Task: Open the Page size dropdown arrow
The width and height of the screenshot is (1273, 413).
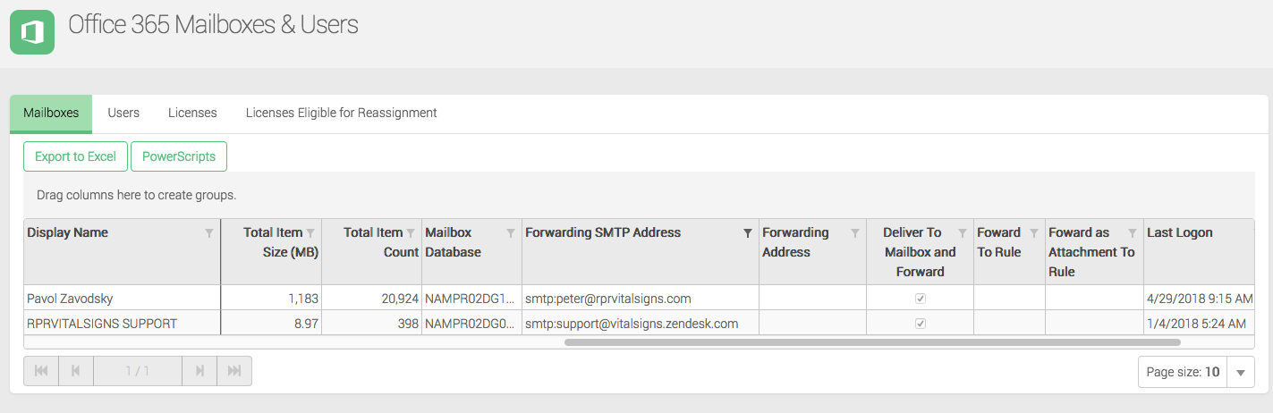Action: point(1241,373)
